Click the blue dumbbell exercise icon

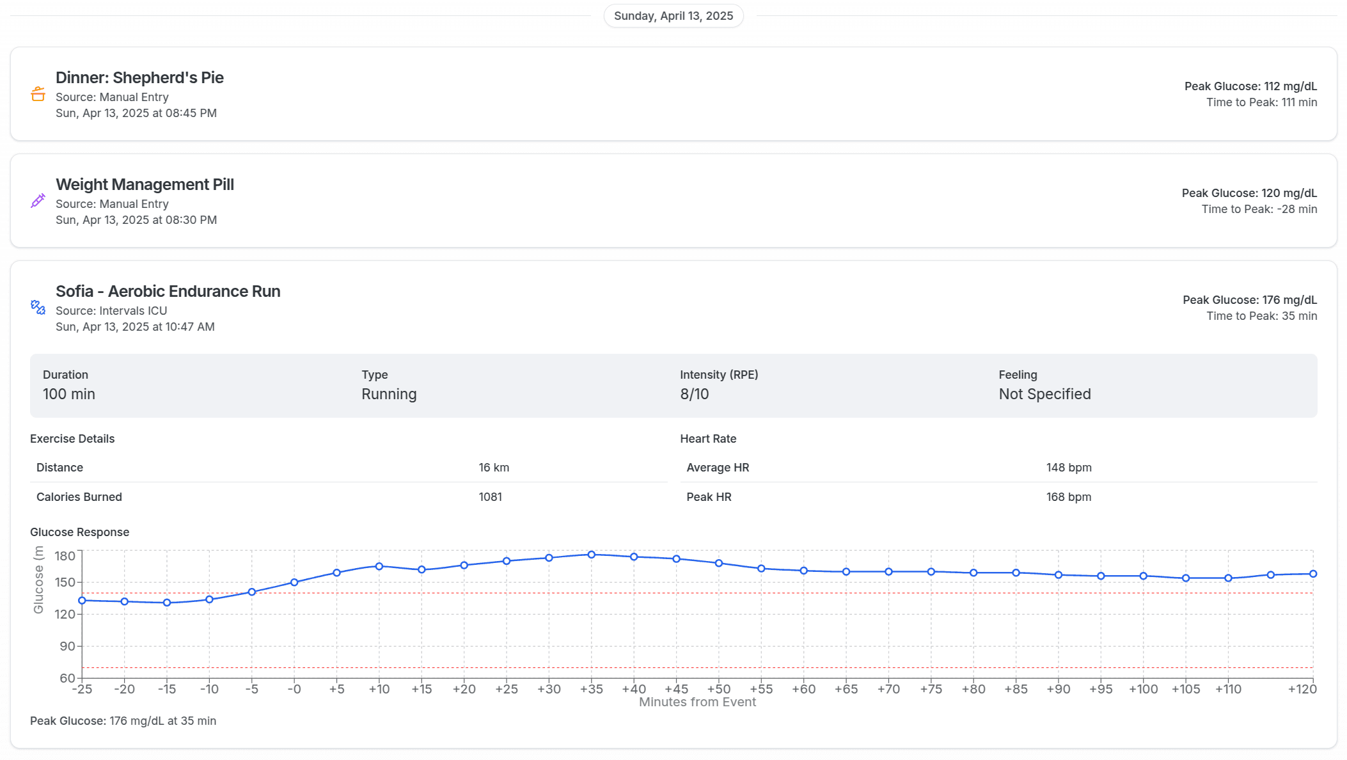[38, 308]
